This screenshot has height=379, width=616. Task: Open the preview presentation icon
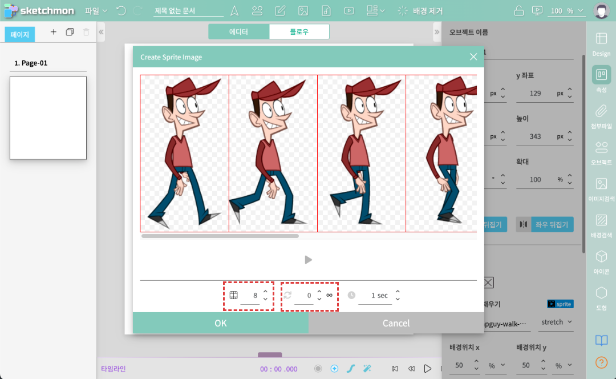537,11
